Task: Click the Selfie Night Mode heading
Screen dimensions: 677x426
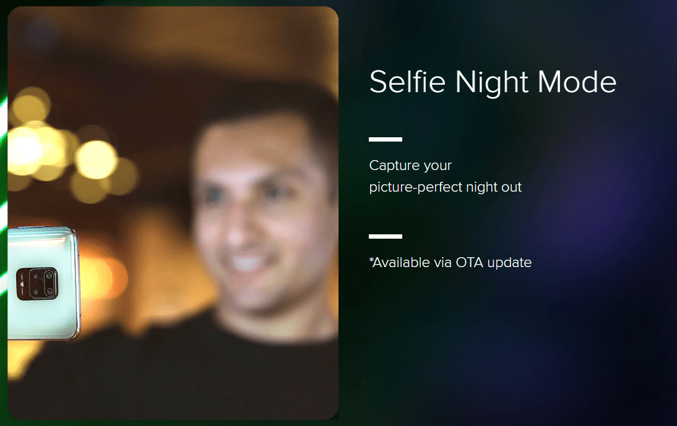Action: (x=493, y=82)
